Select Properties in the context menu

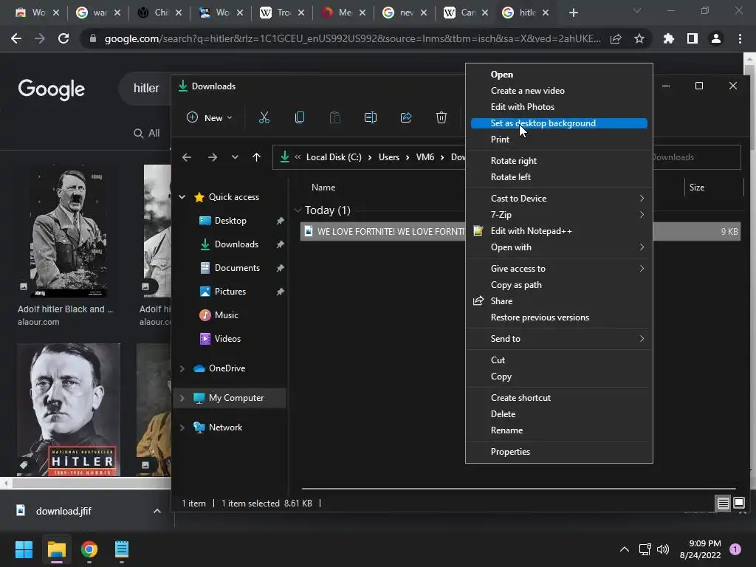[x=510, y=452]
